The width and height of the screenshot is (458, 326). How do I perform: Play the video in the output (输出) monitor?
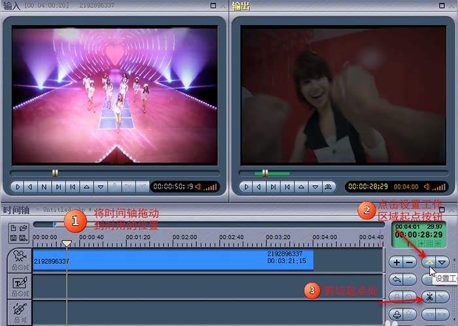246,187
